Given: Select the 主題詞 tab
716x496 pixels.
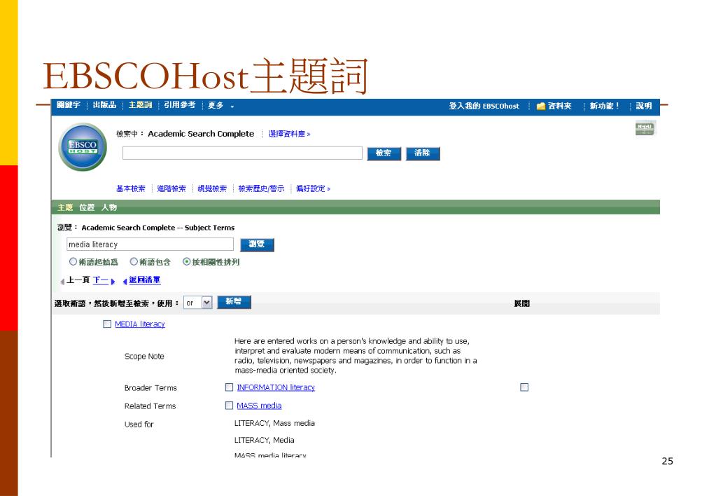Looking at the screenshot, I should [140, 105].
